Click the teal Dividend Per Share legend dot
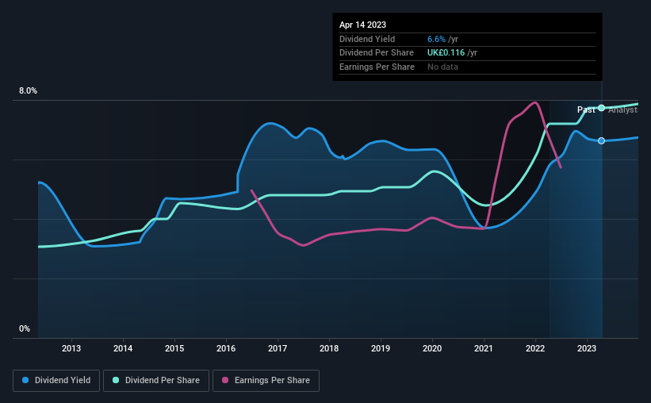651x403 pixels. coord(116,380)
